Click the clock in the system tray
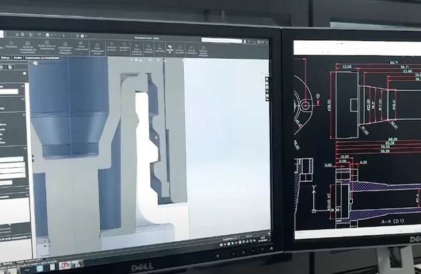The height and width of the screenshot is (274, 421). pyautogui.click(x=263, y=239)
